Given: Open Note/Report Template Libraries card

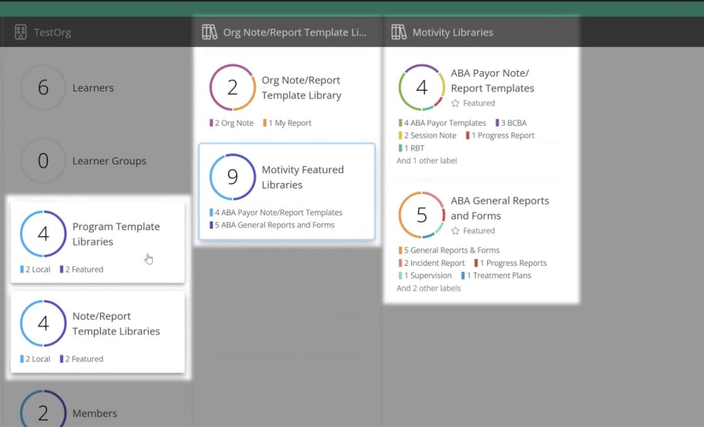Looking at the screenshot, I should (97, 332).
